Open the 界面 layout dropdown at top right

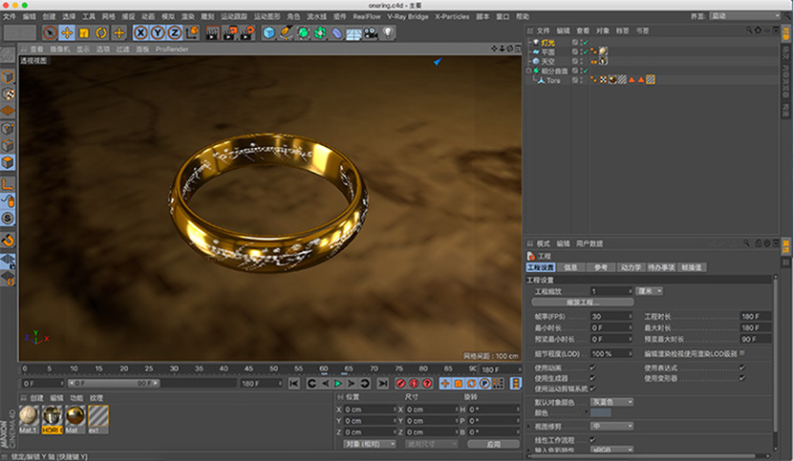pos(745,16)
